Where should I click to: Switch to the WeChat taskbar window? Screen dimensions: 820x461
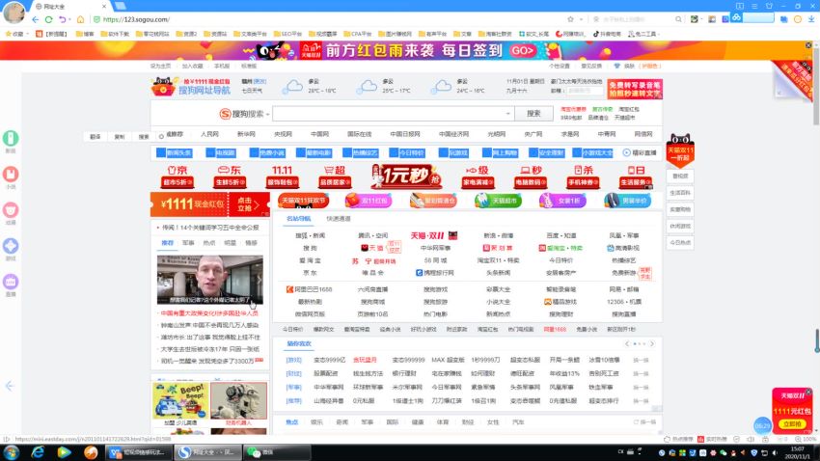[277, 452]
